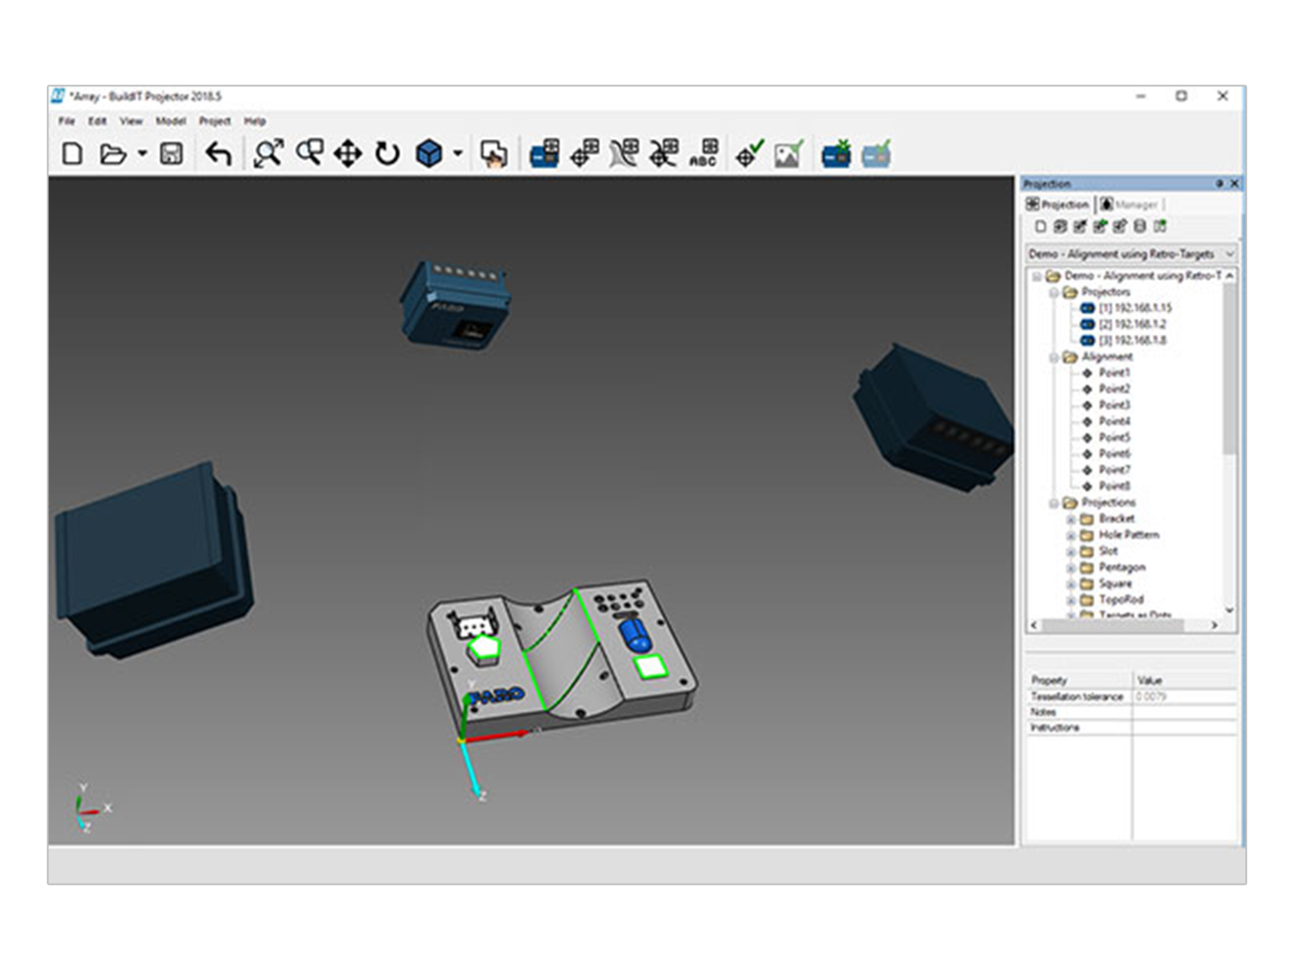Screen dimensions: 1294x970
Task: Click the Open folder toolbar icon
Action: 113,154
